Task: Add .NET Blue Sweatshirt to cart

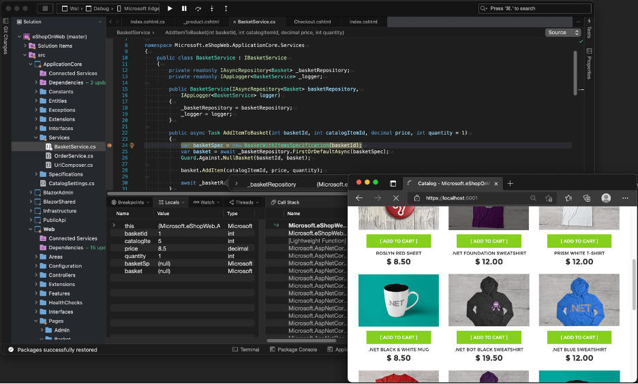Action: [x=579, y=337]
